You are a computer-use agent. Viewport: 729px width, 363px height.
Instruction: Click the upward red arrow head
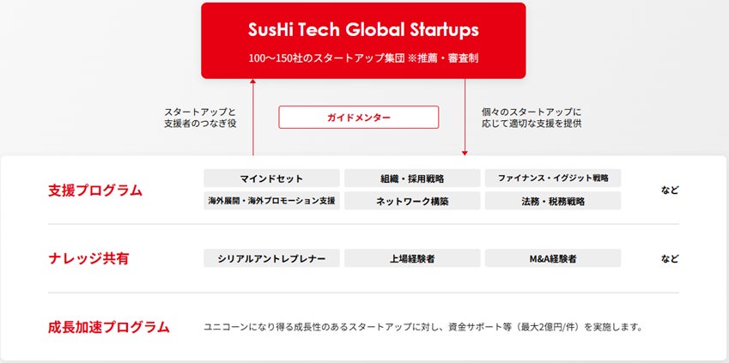(x=254, y=82)
